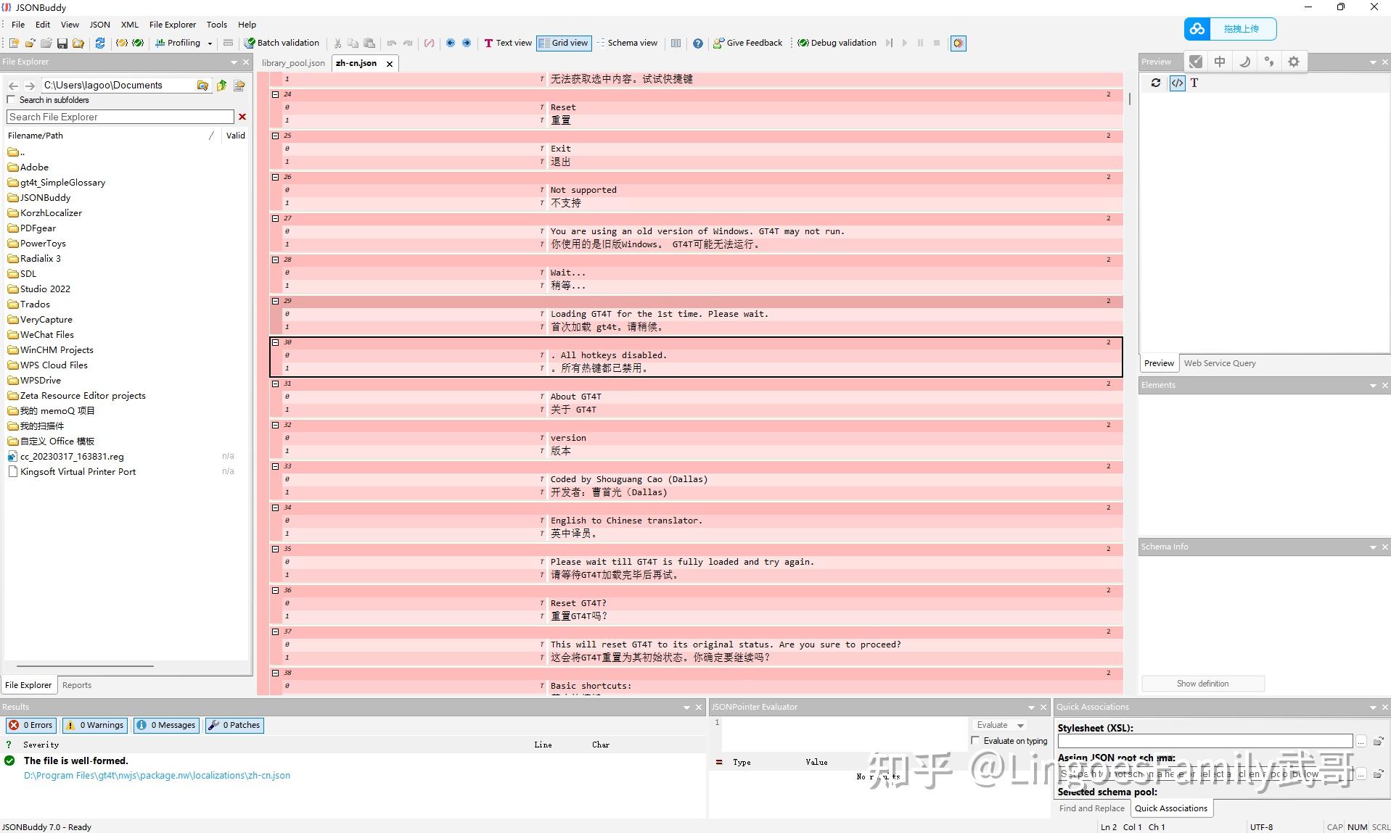Select the T text preview mode icon

pos(1194,83)
